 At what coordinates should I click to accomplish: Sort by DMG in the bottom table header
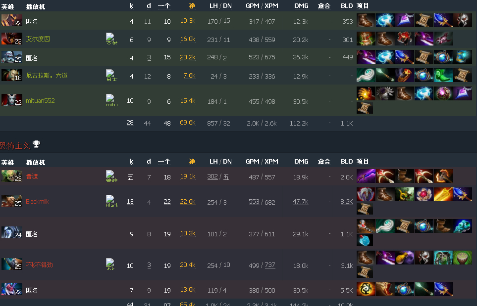(x=301, y=162)
